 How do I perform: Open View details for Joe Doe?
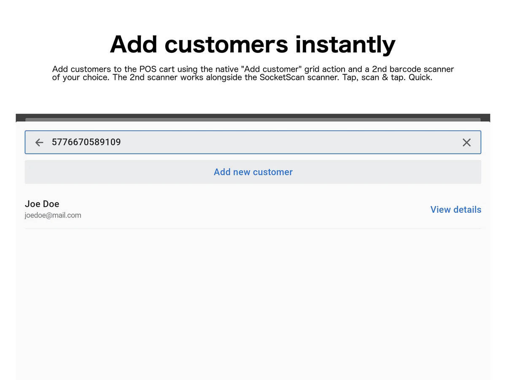(456, 209)
